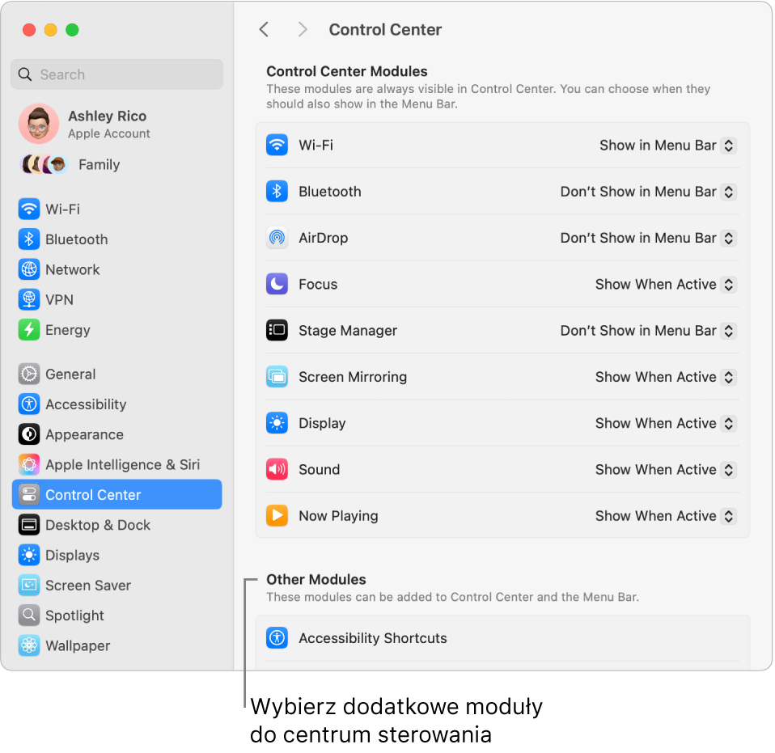Viewport: 775px width, 753px height.
Task: Open the Screen Saver pane
Action: coord(117,585)
